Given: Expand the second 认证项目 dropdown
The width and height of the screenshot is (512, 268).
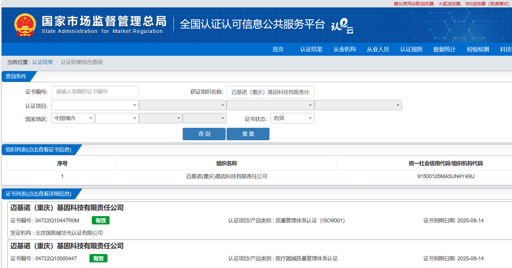Looking at the screenshot, I should coord(183,105).
